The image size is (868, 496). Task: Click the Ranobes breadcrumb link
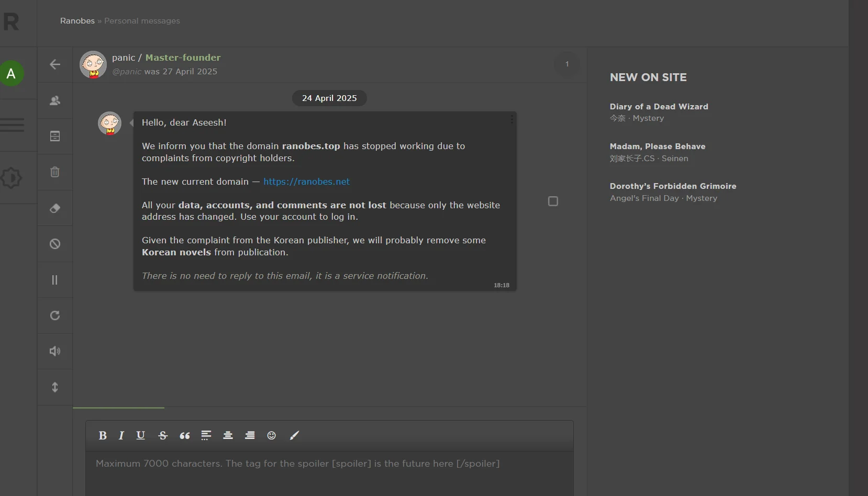click(77, 21)
